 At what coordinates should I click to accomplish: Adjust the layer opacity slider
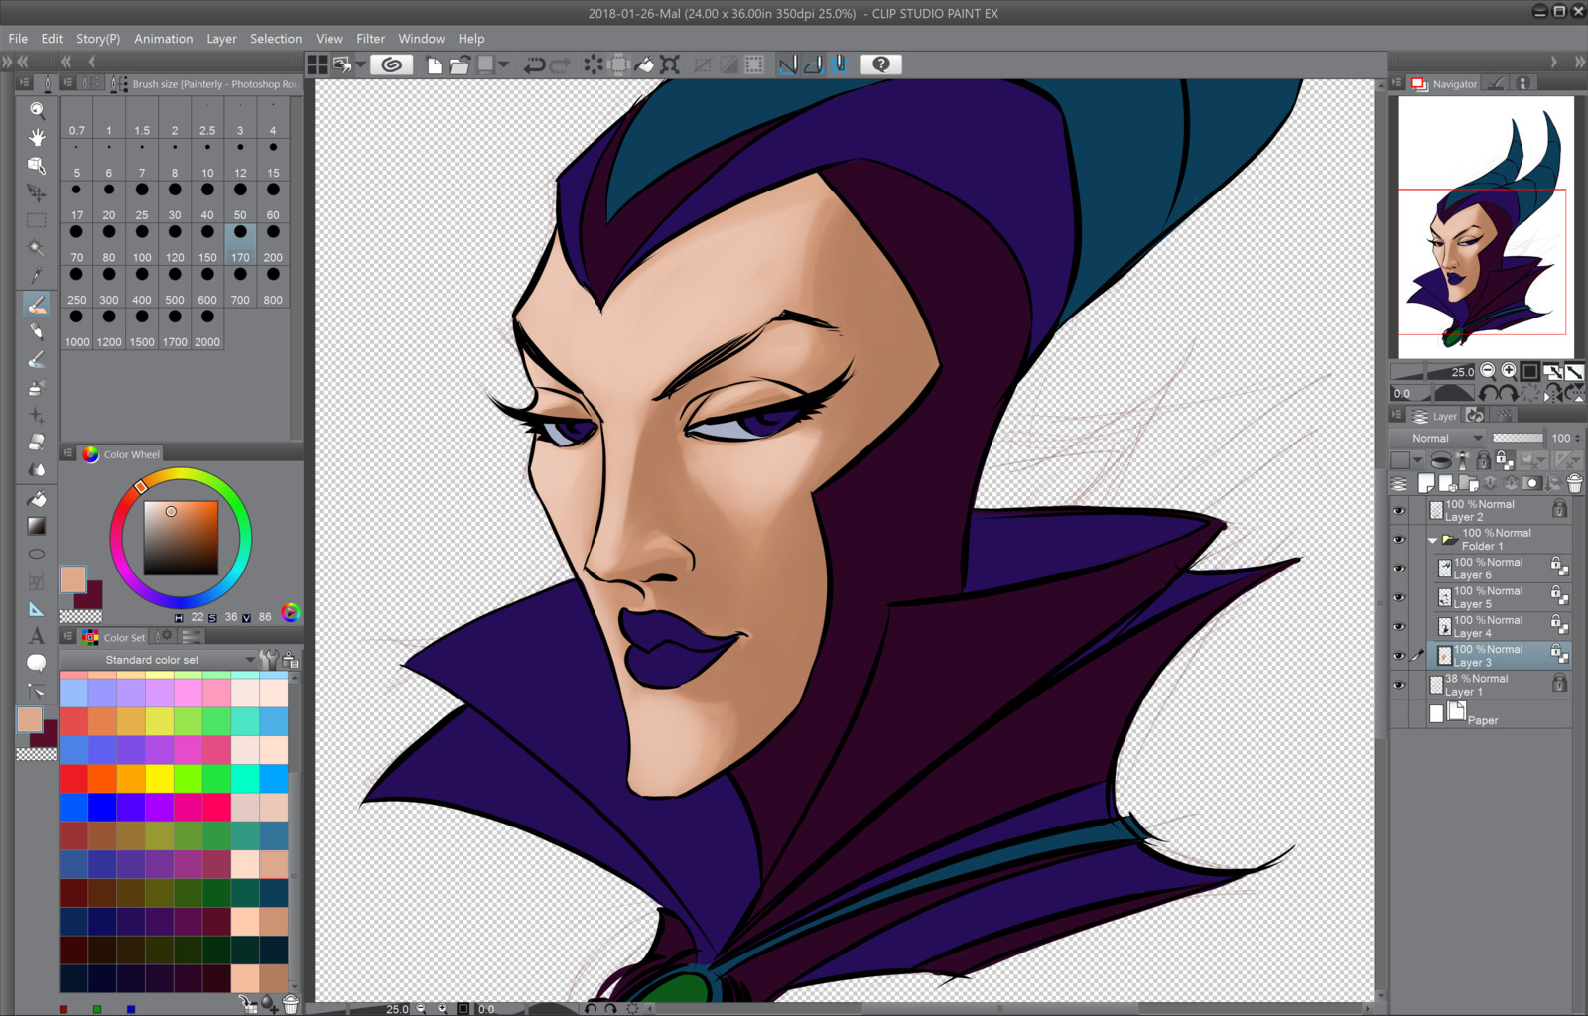(1518, 438)
